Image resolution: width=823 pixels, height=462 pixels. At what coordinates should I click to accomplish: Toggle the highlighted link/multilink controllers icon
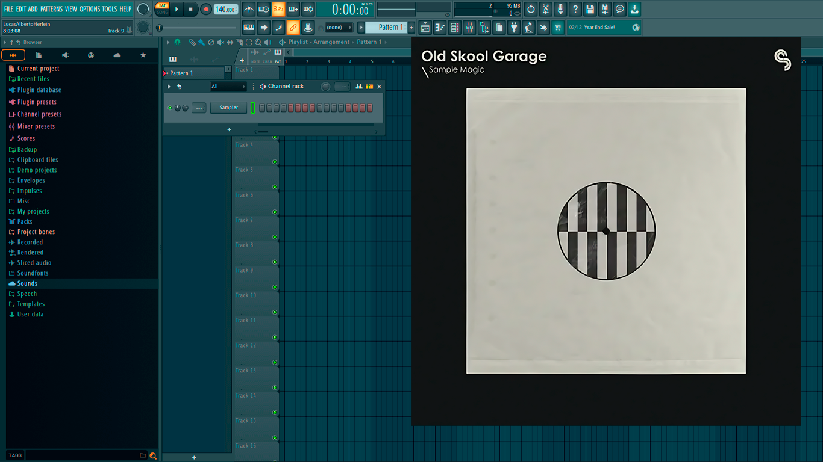[293, 27]
